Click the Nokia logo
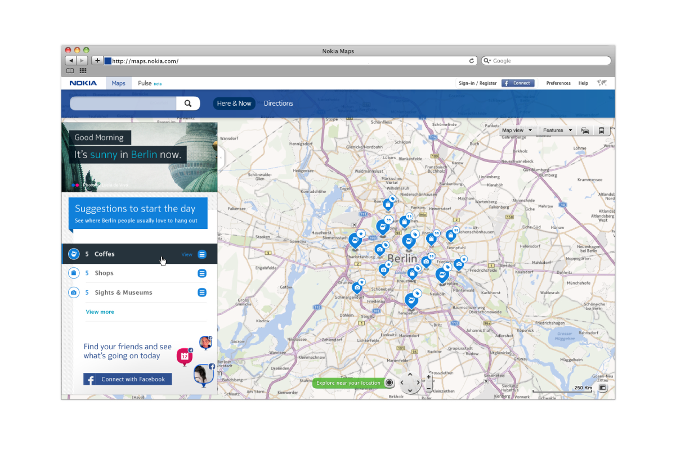This screenshot has width=676, height=450. coord(83,83)
